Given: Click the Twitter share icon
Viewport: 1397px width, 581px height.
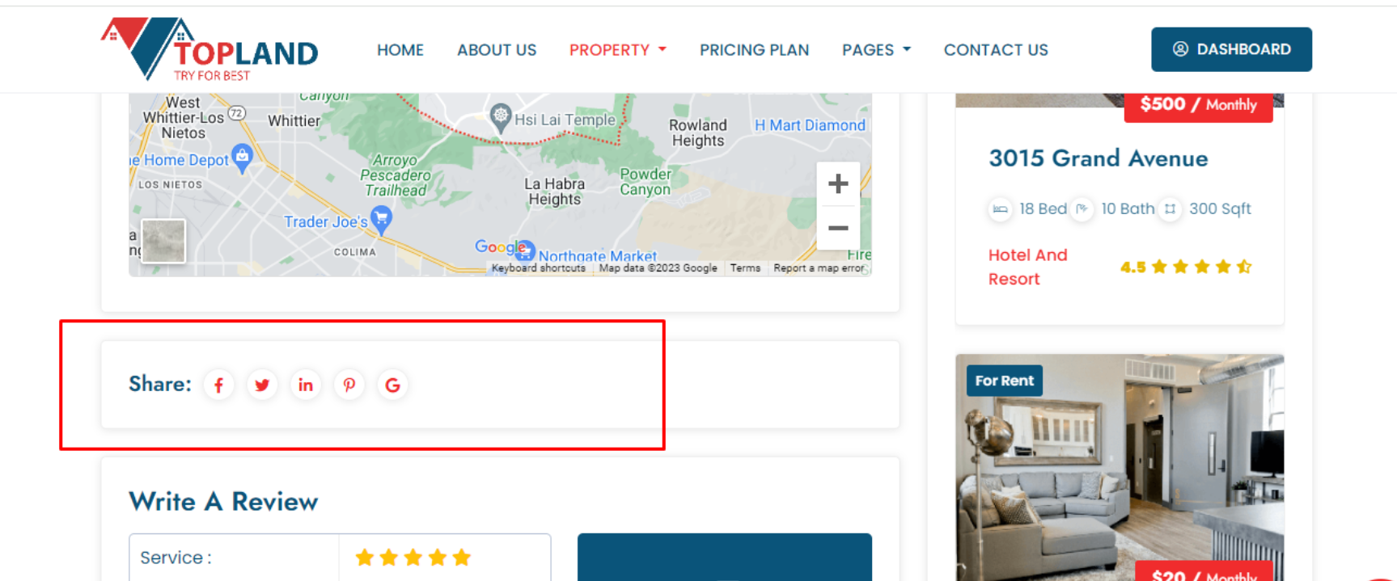Looking at the screenshot, I should 262,385.
